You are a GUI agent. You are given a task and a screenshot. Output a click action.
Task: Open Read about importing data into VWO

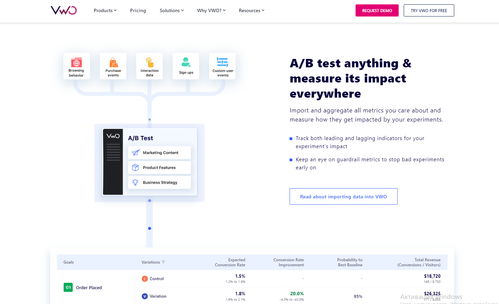click(343, 196)
